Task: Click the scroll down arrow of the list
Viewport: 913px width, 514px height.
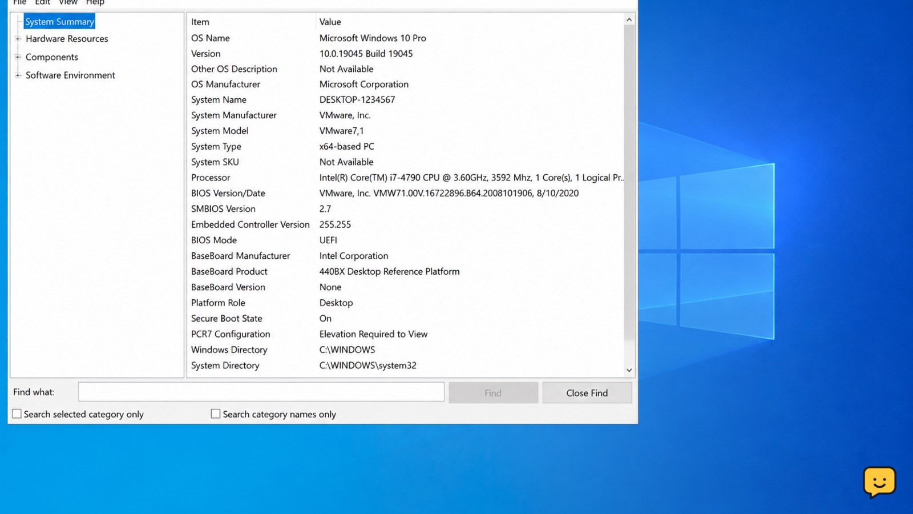Action: click(629, 370)
